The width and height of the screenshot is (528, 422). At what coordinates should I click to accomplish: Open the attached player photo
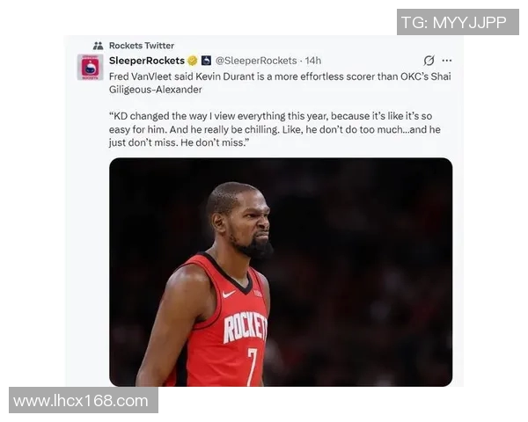coord(281,272)
